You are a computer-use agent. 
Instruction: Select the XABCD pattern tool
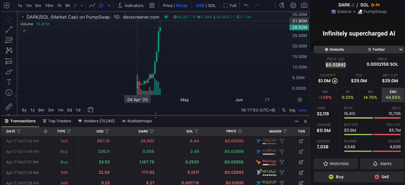9,50
